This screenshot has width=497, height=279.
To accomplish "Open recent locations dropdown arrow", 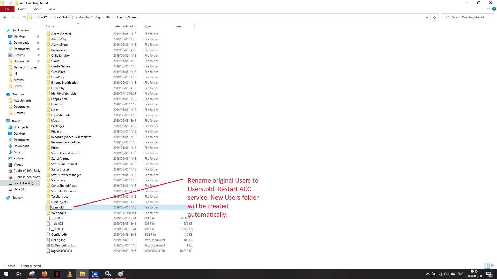I will [x=19, y=17].
